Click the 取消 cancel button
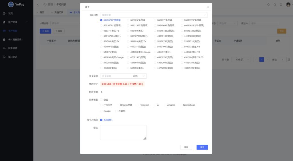Image resolution: width=293 pixels, height=161 pixels. click(186, 147)
